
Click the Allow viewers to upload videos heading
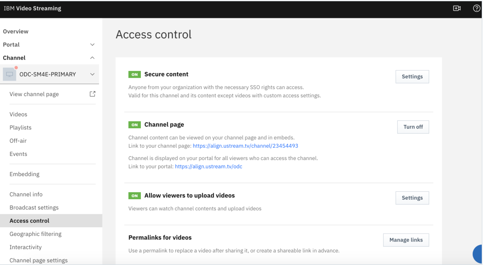[189, 196]
